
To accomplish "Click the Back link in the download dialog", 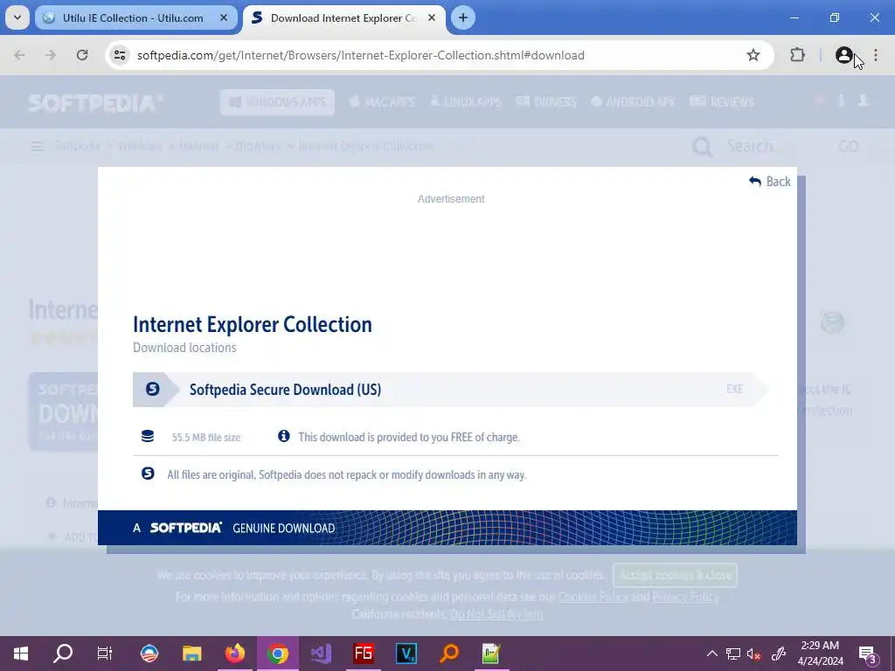I will [769, 182].
